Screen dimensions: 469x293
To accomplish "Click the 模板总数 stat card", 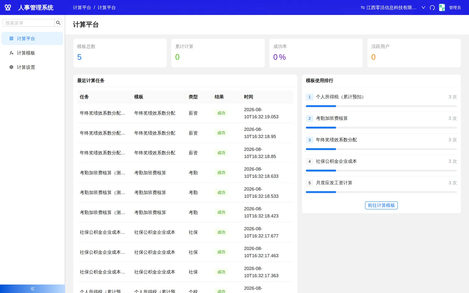I will coord(120,53).
